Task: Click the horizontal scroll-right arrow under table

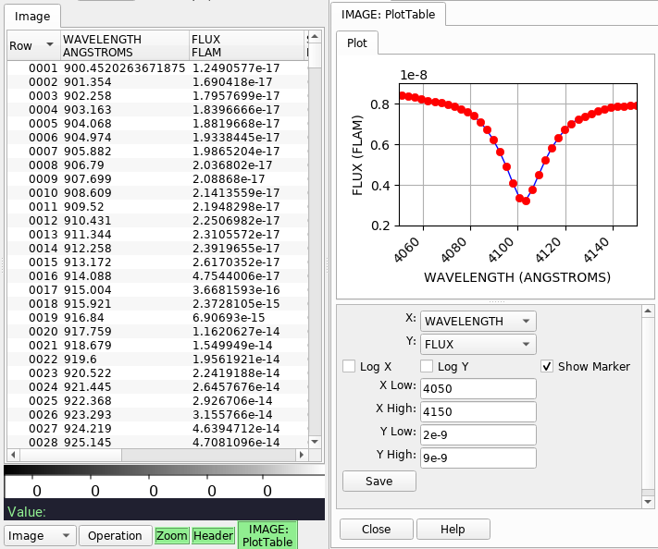Action: pos(302,455)
